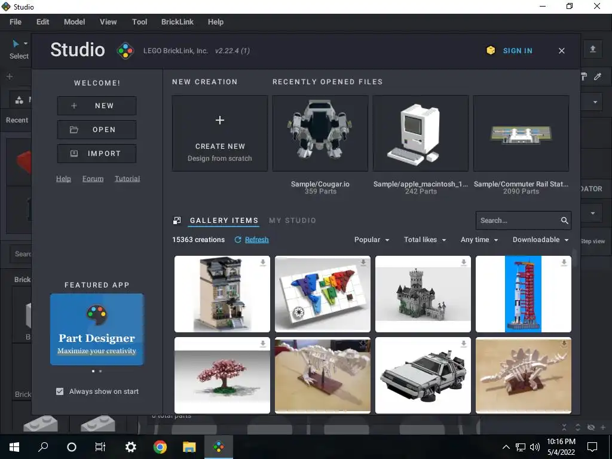Download the modular townhouse creation
This screenshot has height=459, width=612.
tap(263, 263)
